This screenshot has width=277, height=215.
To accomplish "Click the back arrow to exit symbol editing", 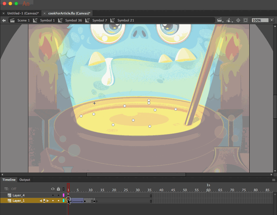I will point(4,20).
